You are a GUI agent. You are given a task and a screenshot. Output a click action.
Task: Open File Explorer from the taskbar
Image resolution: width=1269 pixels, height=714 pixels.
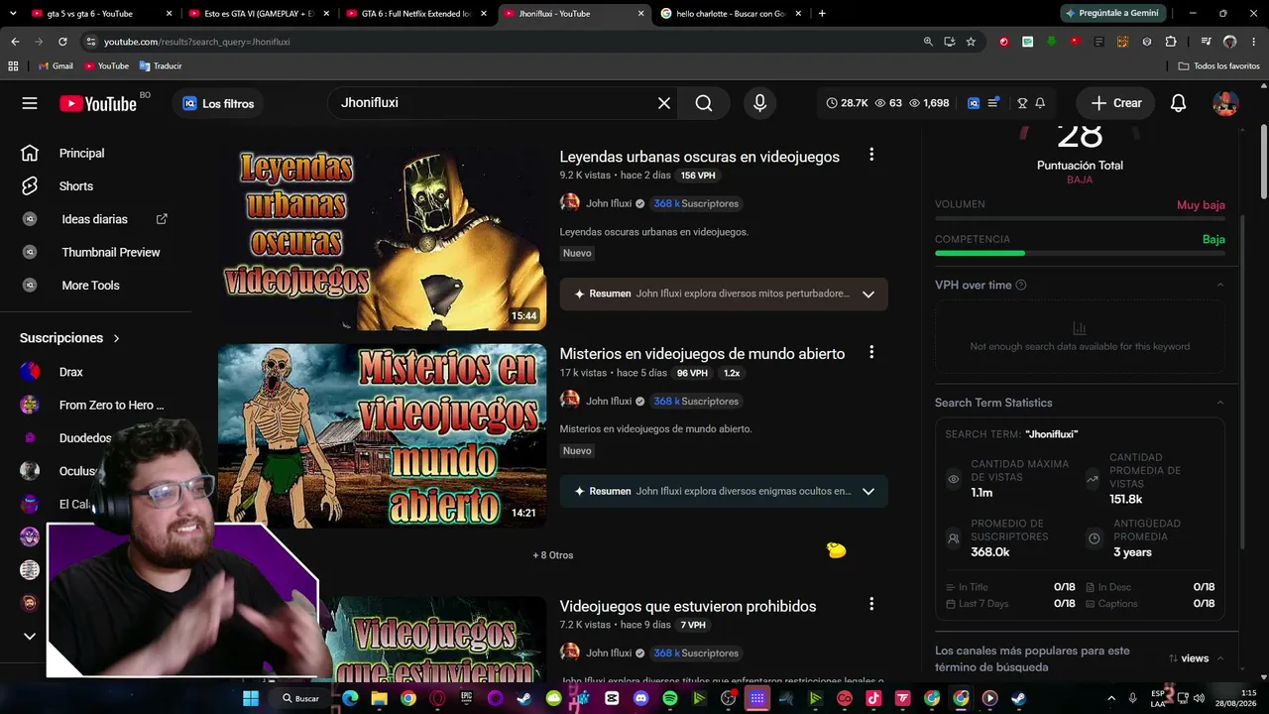[x=379, y=698]
